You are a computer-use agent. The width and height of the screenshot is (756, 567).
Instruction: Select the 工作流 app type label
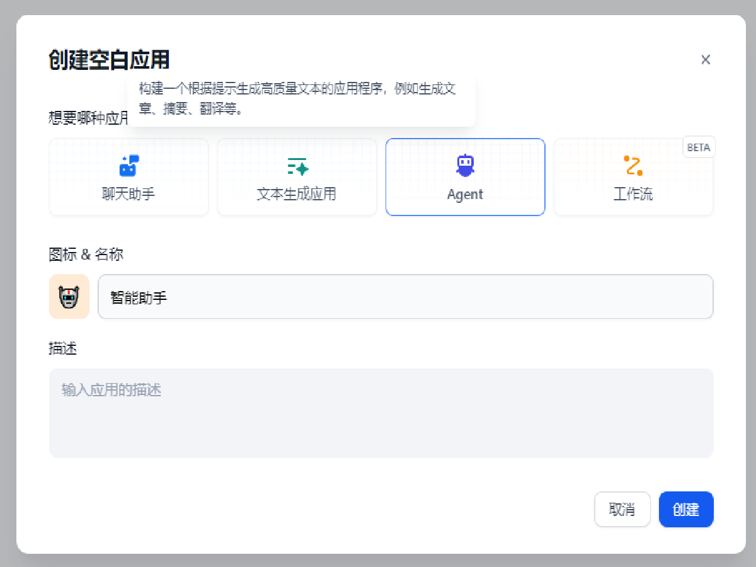633,194
